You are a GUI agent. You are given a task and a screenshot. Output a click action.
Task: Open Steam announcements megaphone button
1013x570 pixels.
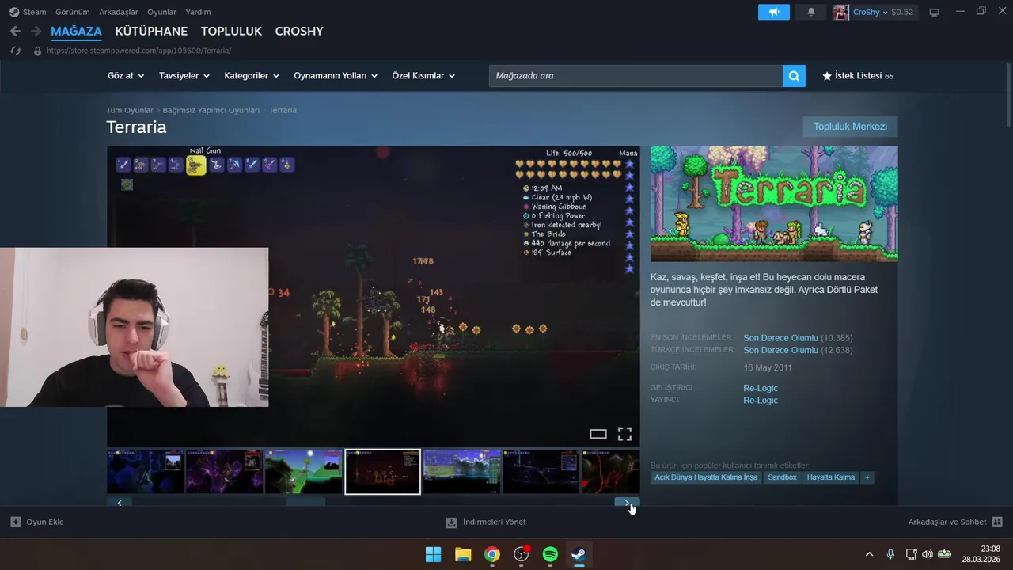tap(774, 12)
